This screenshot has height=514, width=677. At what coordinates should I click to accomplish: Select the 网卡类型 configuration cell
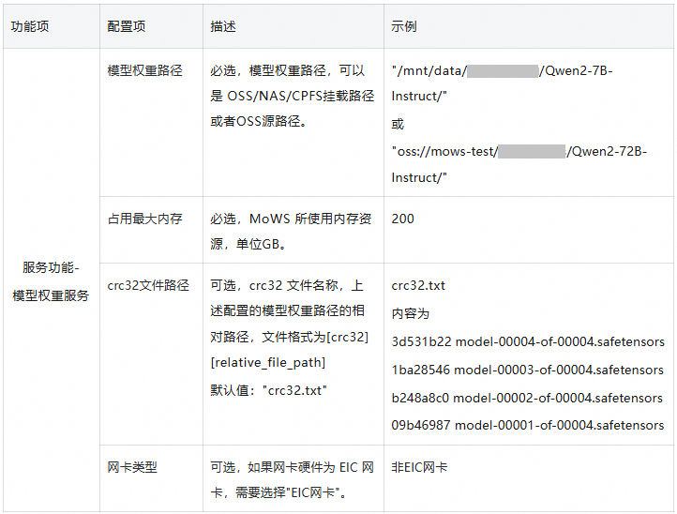pos(151,478)
